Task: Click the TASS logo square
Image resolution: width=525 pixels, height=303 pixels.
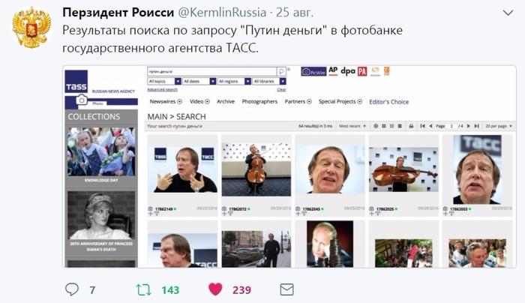Action: (x=76, y=81)
